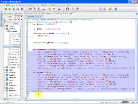Screen dimensions: 138x104
Task: Click the editor horizontal scrollbar
Action: pos(79,99)
